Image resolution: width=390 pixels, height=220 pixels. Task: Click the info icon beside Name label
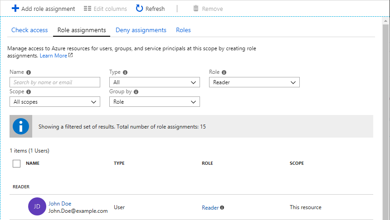point(29,72)
